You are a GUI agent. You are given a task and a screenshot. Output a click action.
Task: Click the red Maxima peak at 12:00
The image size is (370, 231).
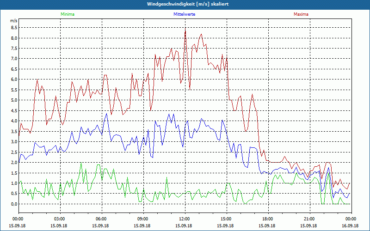pos(185,28)
